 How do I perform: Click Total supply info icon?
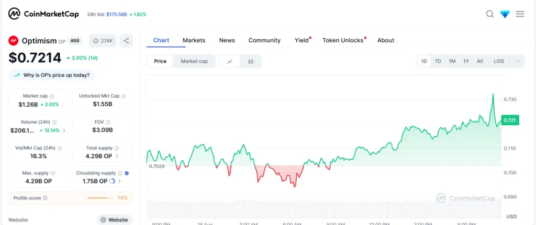[x=117, y=148]
